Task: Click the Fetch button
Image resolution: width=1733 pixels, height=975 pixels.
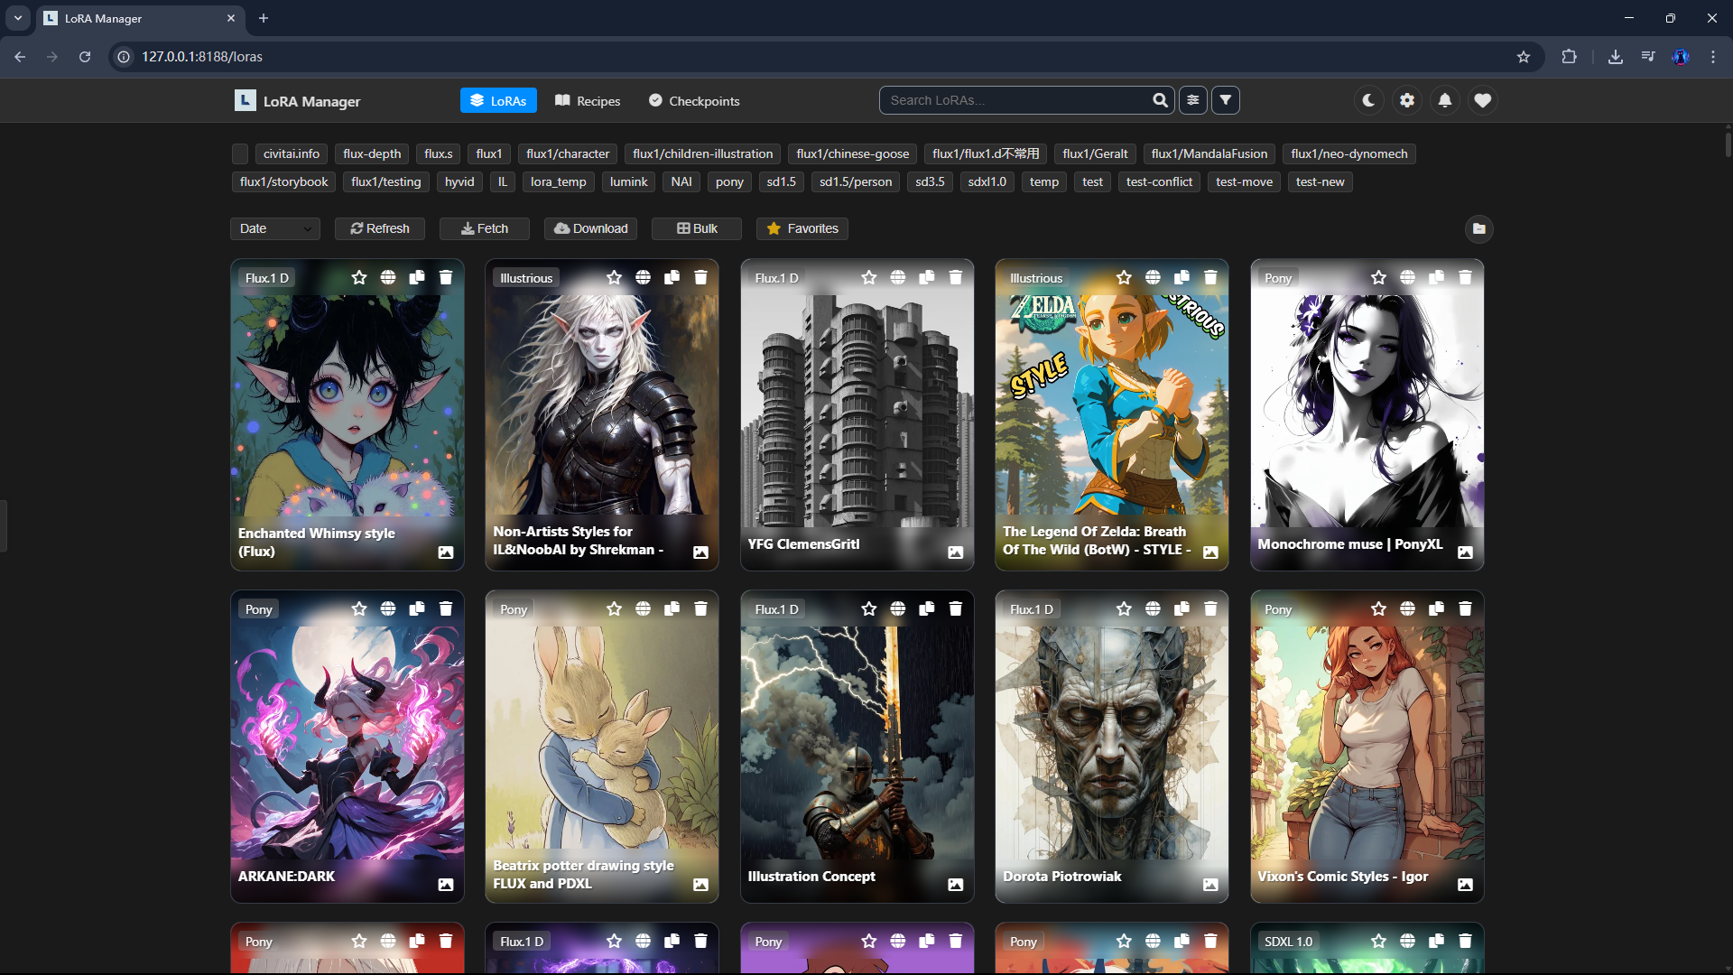Action: click(485, 228)
